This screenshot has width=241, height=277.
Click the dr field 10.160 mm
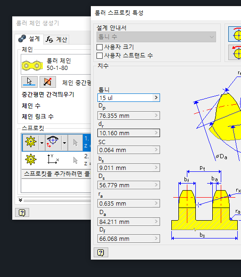pos(129,133)
